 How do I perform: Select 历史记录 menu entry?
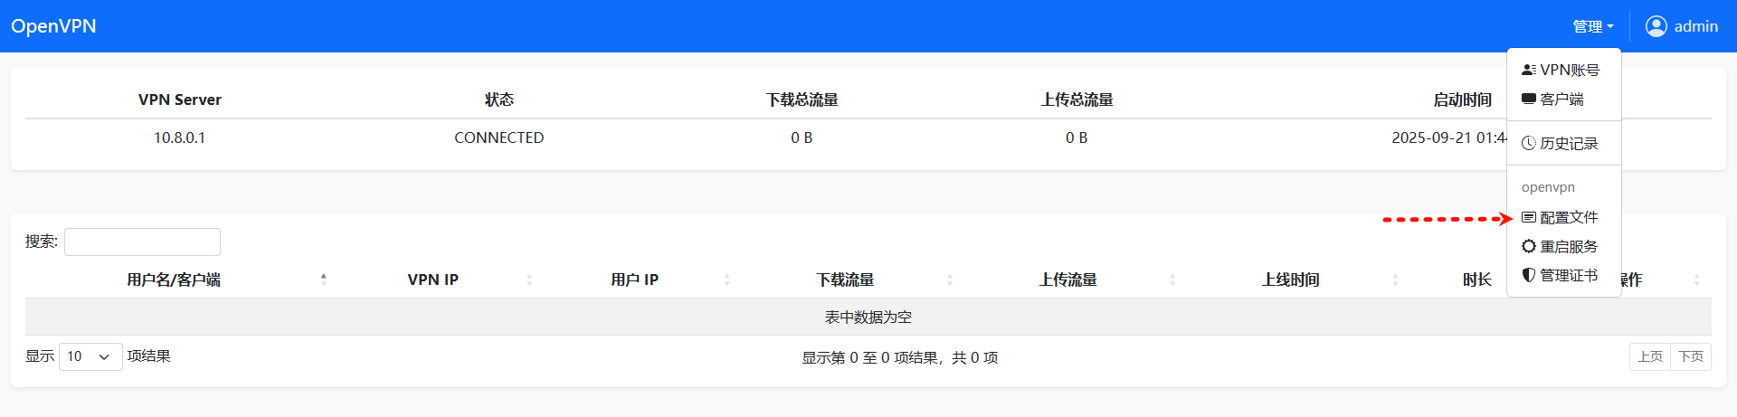(x=1569, y=144)
